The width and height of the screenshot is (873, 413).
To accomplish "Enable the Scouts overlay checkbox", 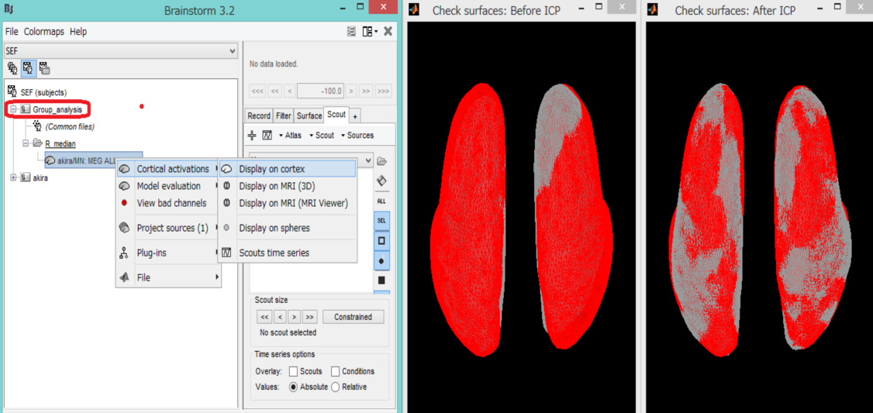I will coord(292,371).
